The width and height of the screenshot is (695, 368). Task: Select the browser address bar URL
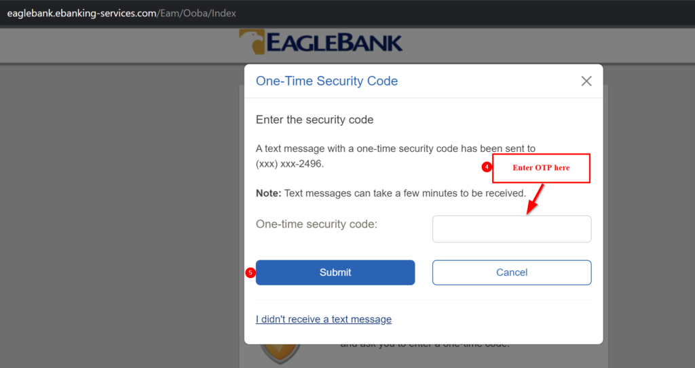pyautogui.click(x=121, y=14)
